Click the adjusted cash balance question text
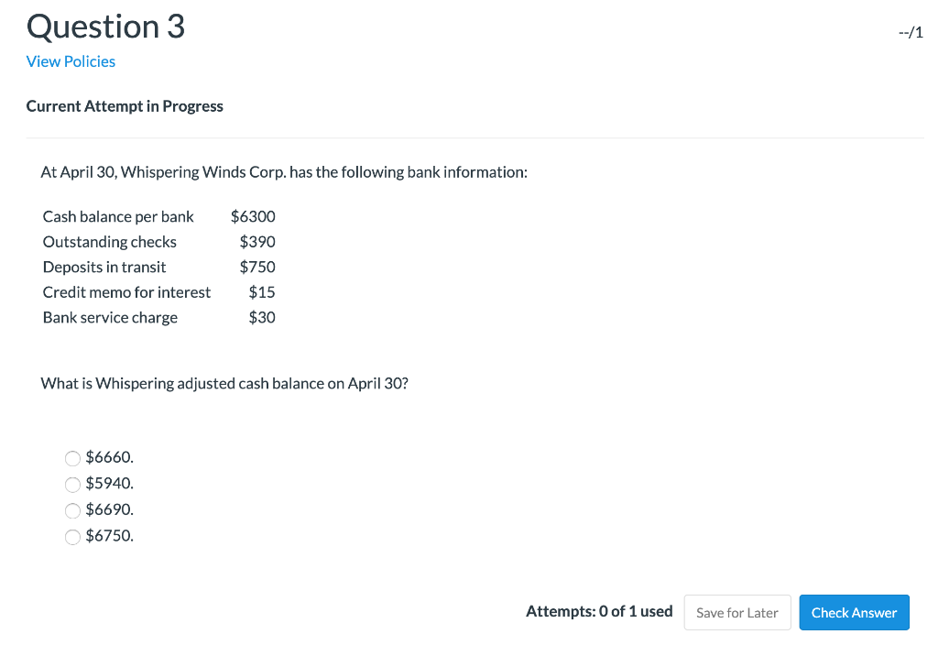This screenshot has width=938, height=656. click(226, 382)
